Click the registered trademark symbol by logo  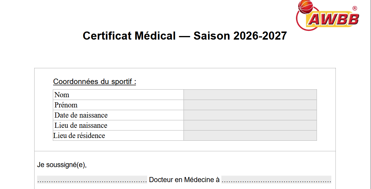click(354, 8)
